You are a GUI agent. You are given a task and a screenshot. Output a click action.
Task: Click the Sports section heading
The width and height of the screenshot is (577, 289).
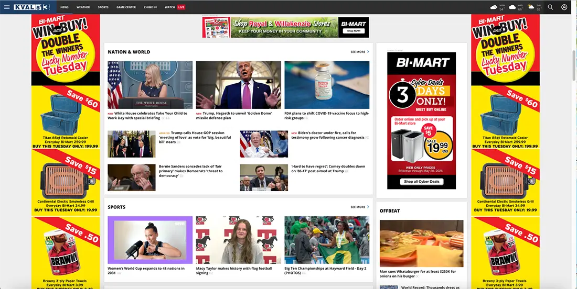coord(116,207)
